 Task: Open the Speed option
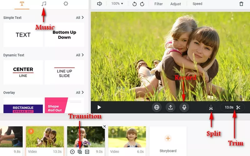pos(197,4)
